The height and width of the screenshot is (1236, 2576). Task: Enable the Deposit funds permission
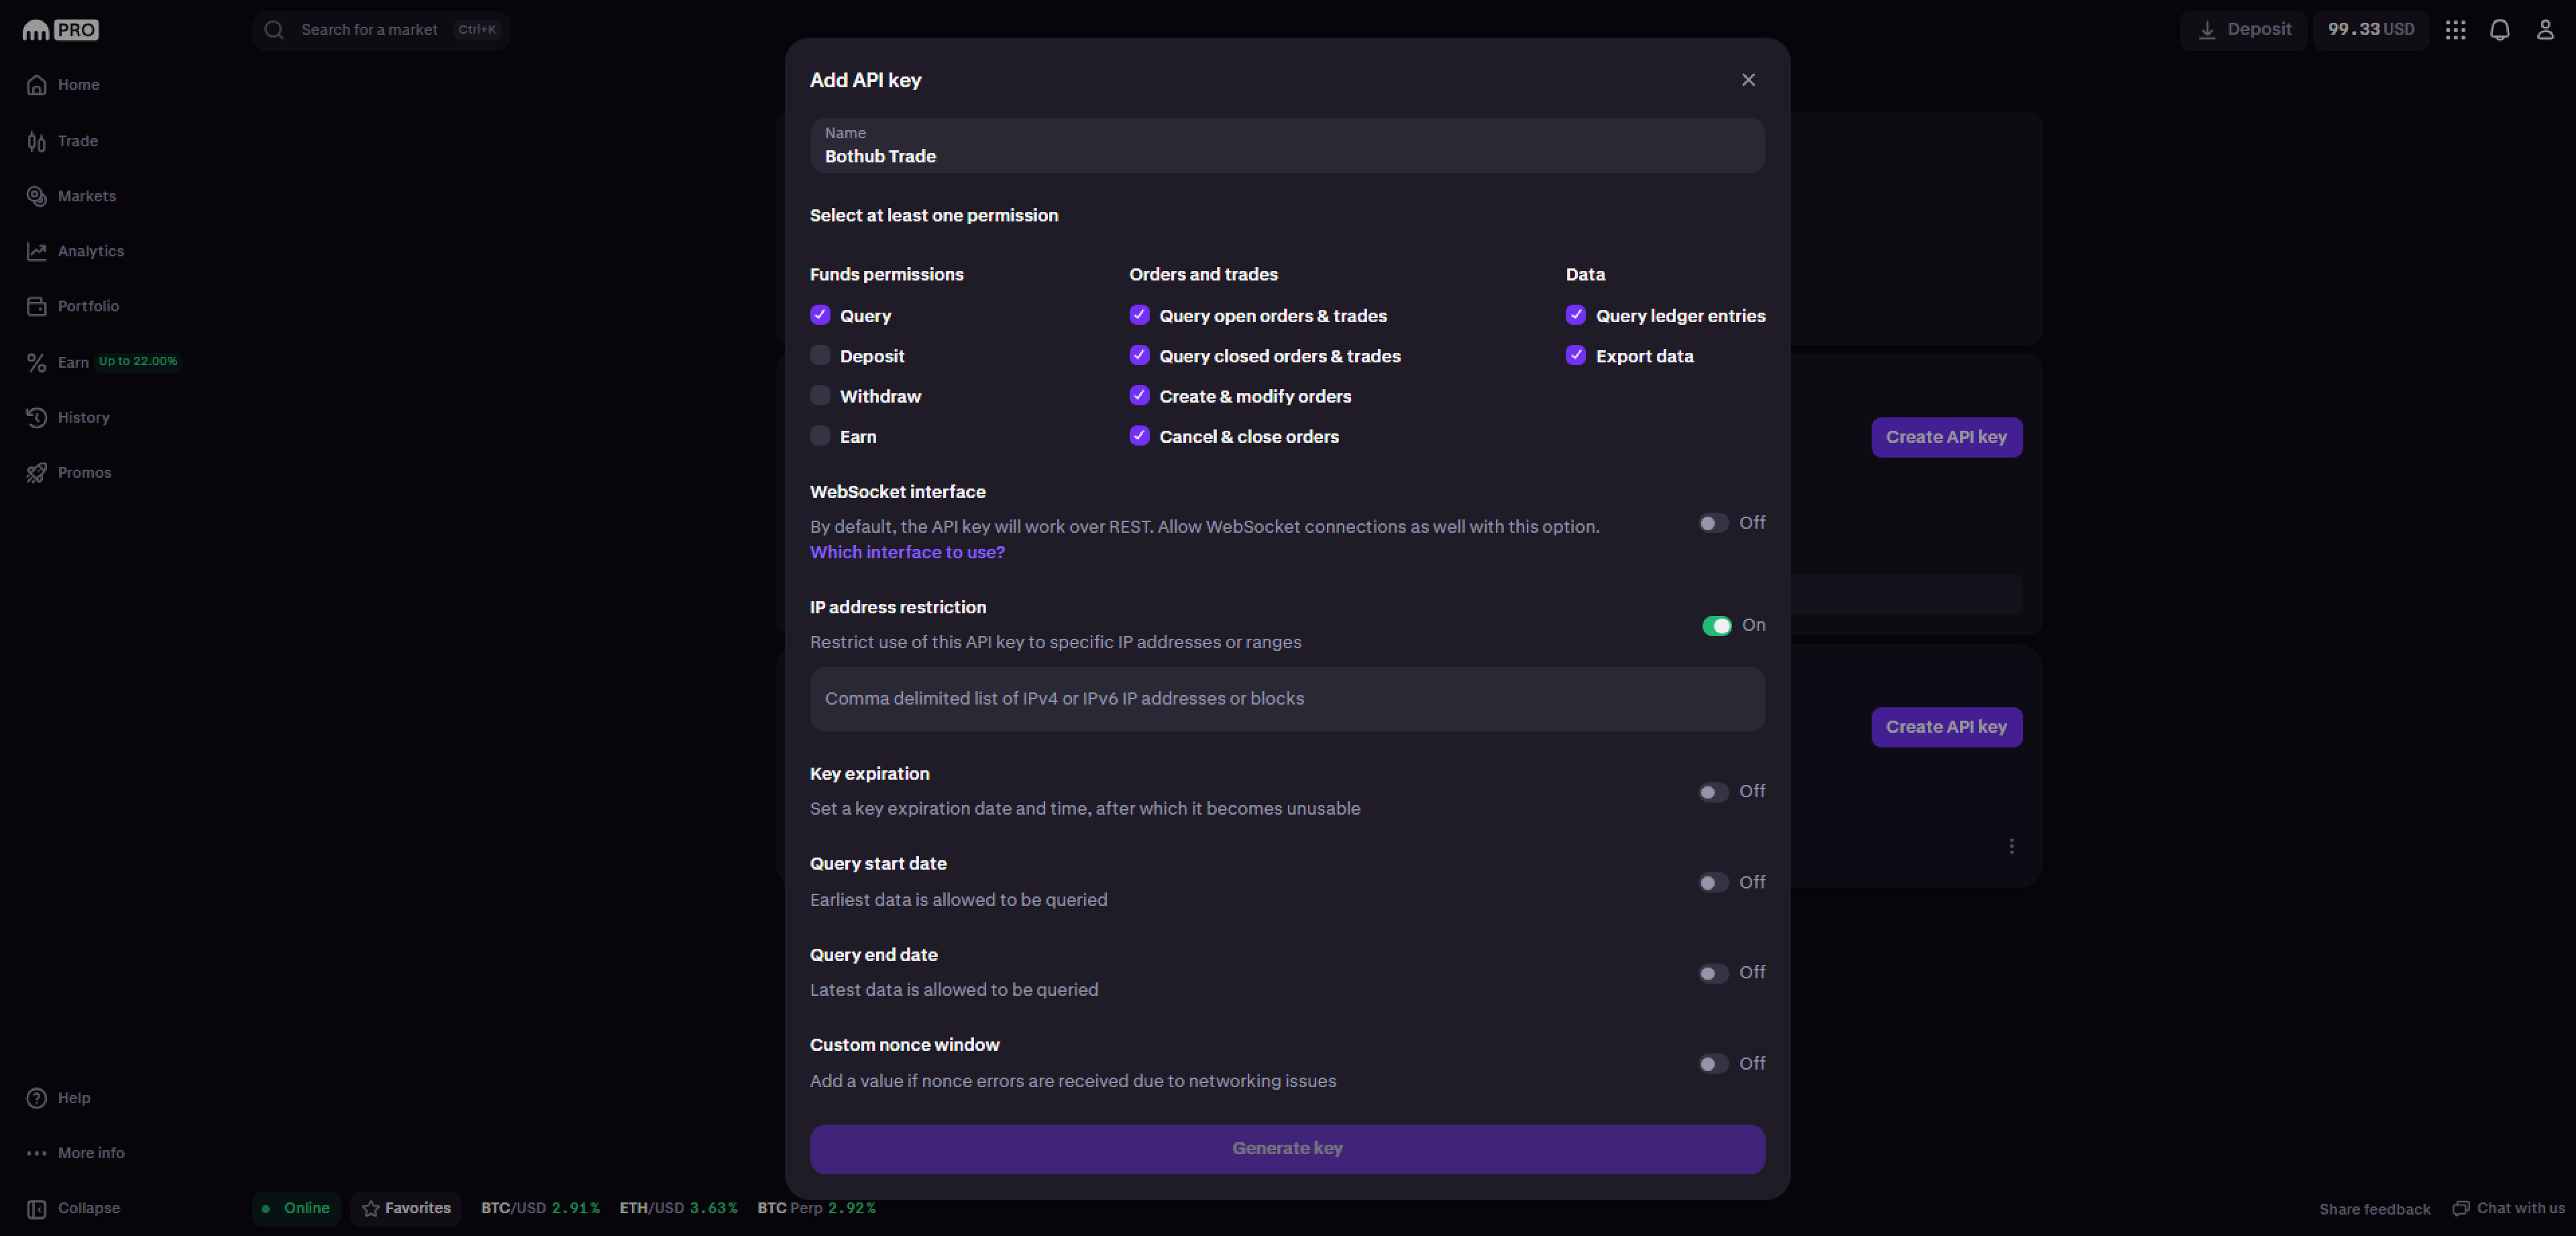pos(820,356)
